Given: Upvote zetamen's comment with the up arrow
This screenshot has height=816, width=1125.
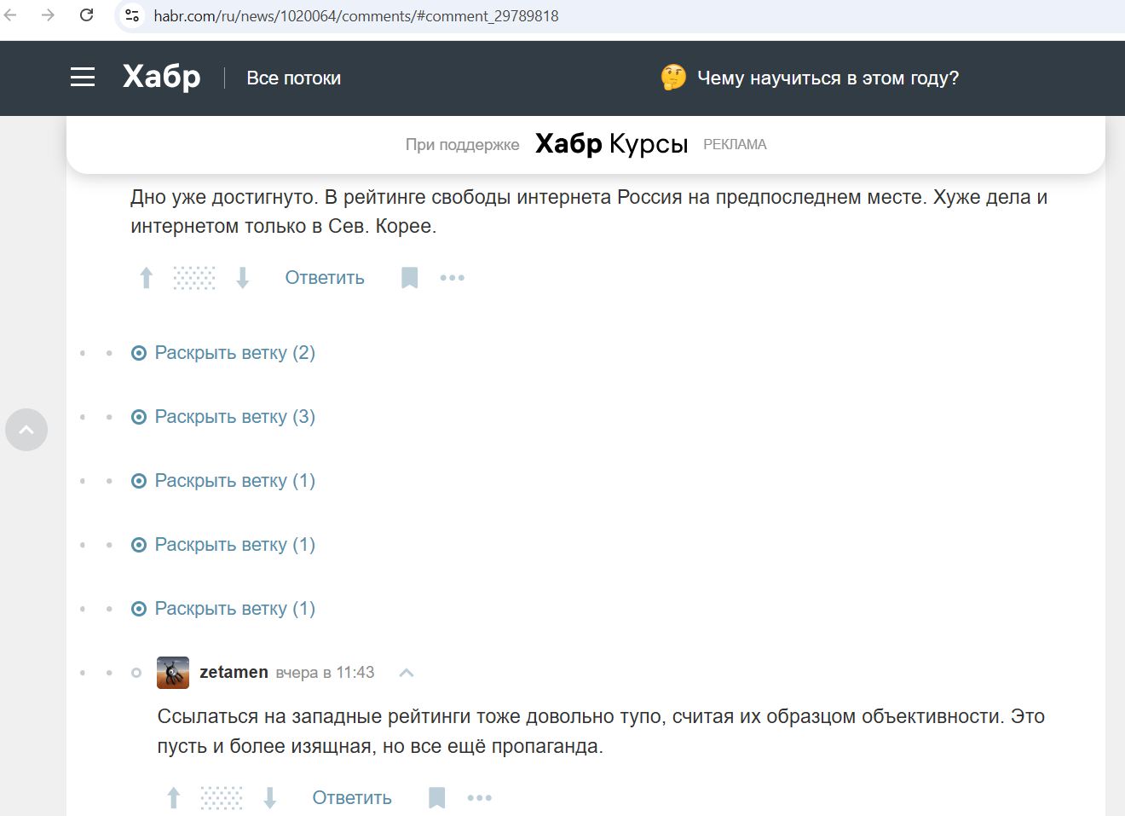Looking at the screenshot, I should point(173,797).
